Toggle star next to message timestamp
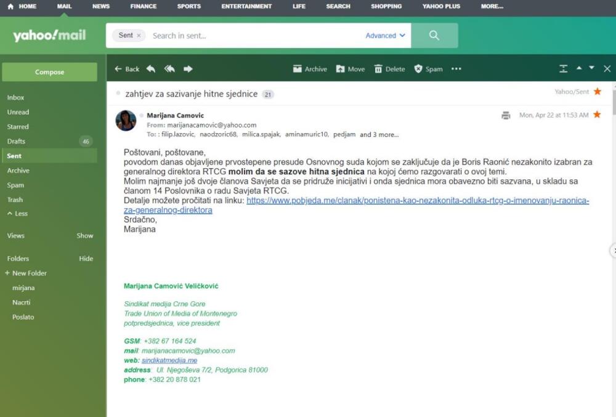The image size is (616, 417). [597, 115]
